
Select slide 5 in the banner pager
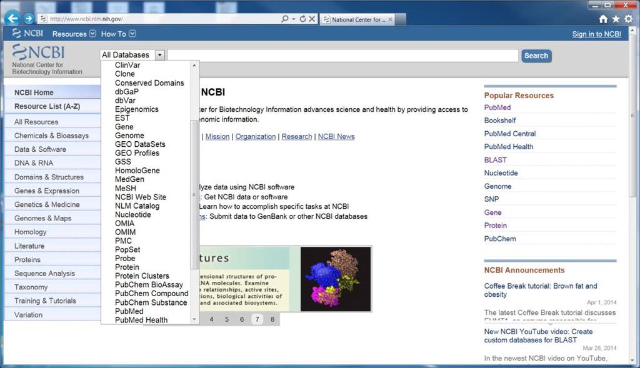[x=226, y=319]
